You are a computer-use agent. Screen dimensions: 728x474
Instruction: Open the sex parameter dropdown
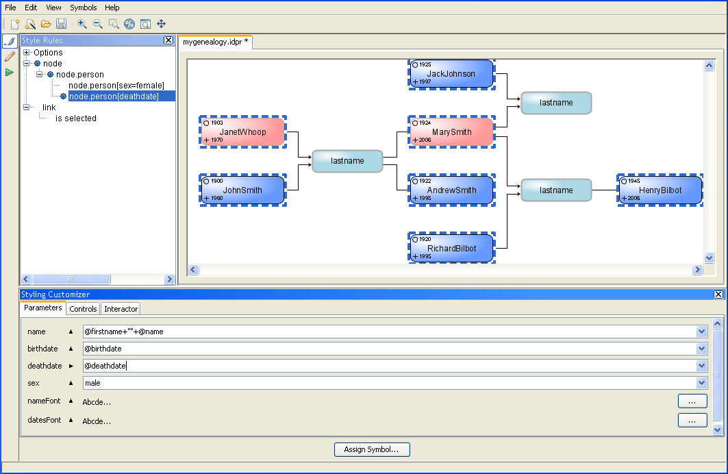(701, 383)
